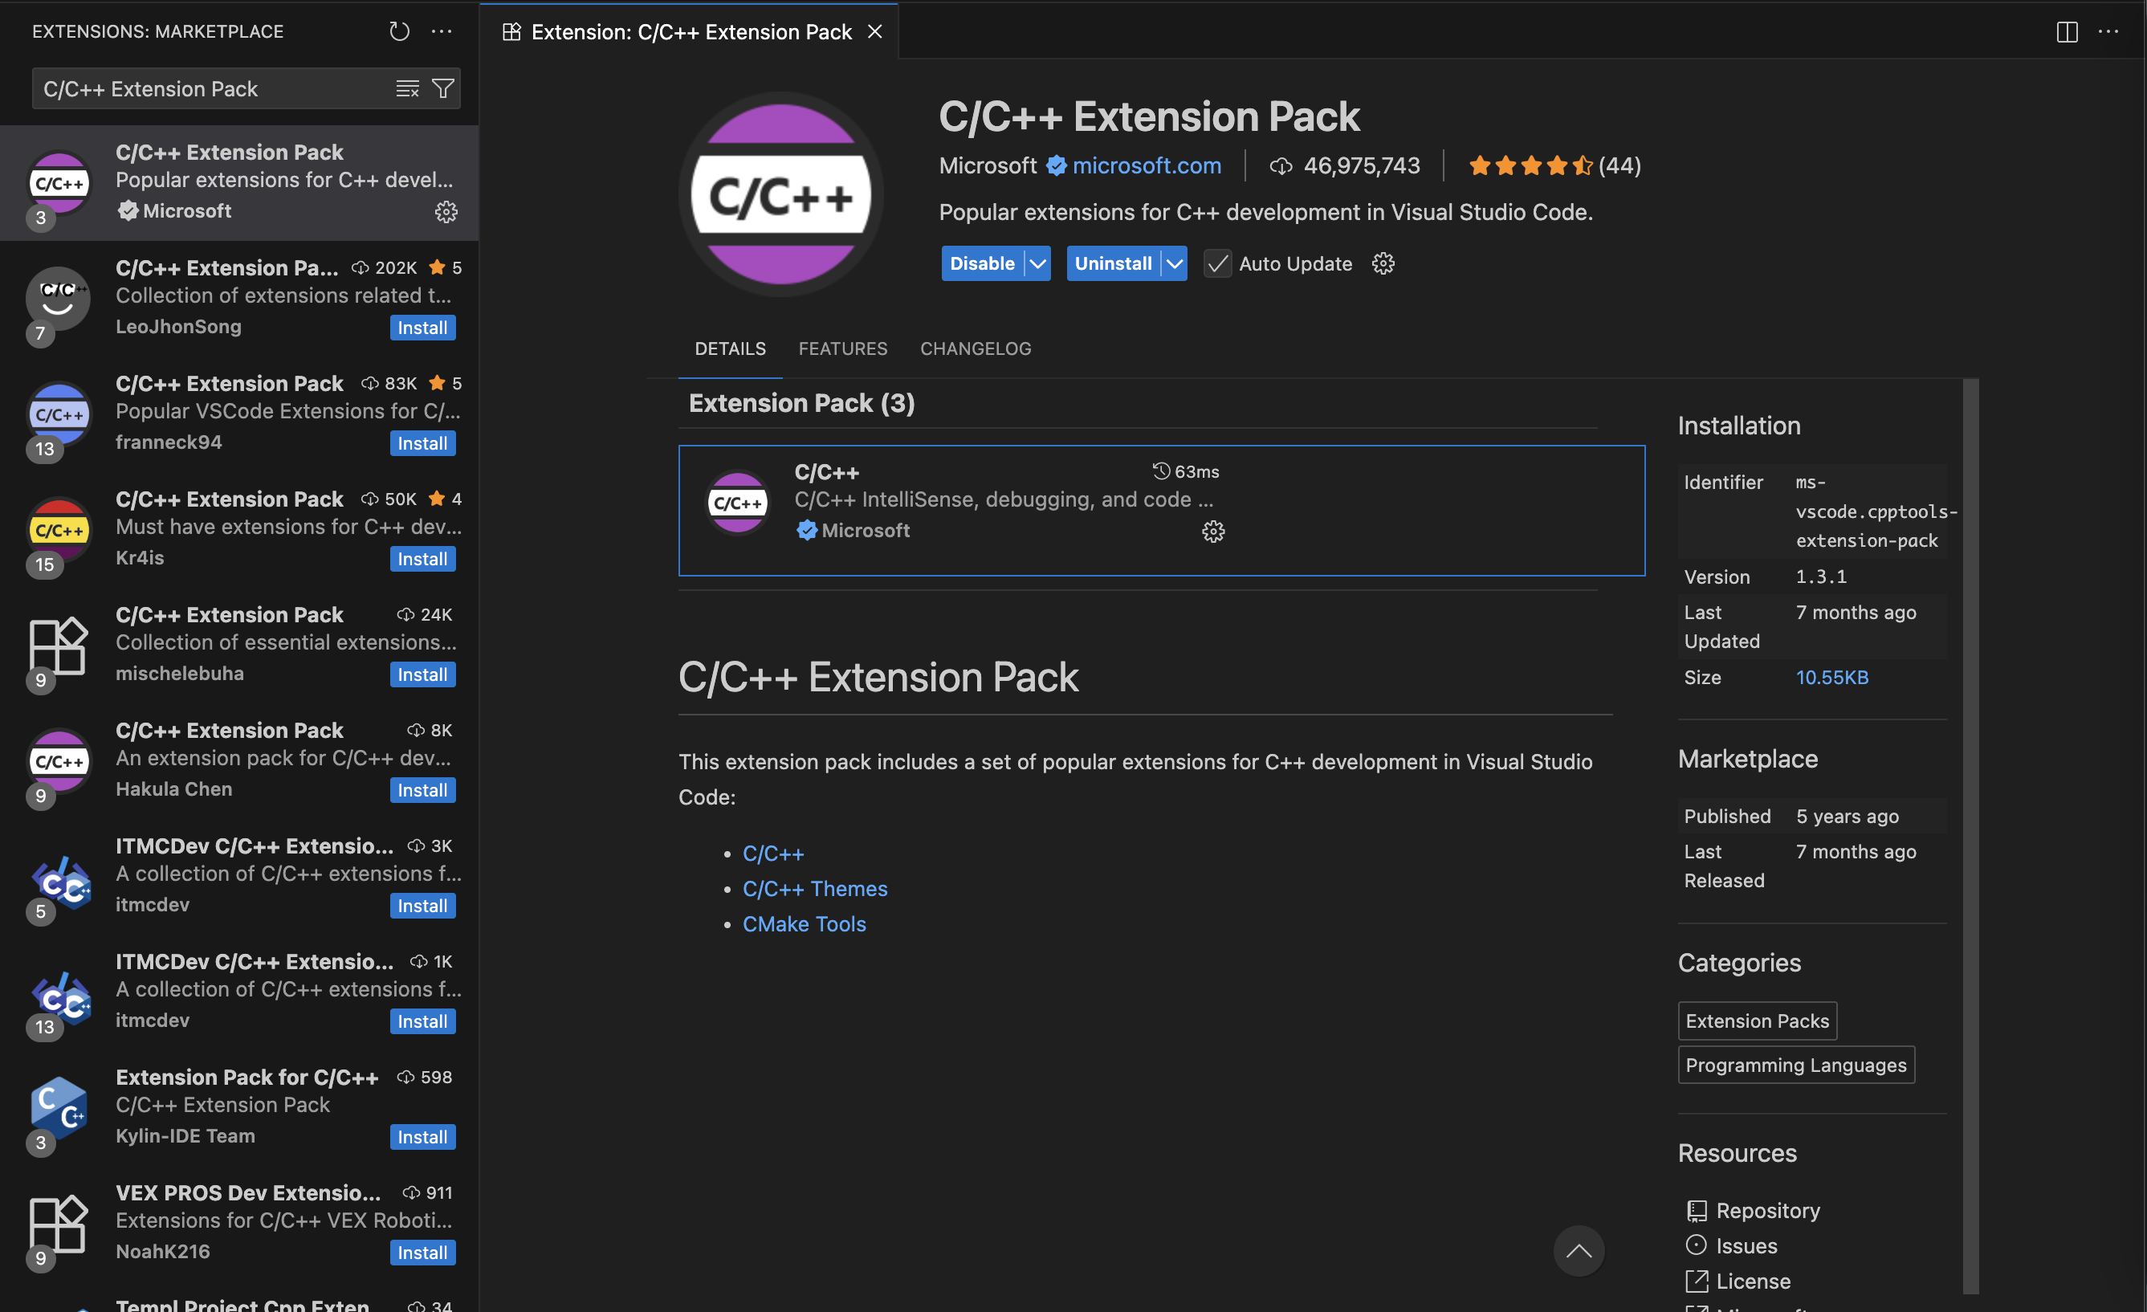Click the split editor right icon
The width and height of the screenshot is (2147, 1312).
pos(2067,32)
